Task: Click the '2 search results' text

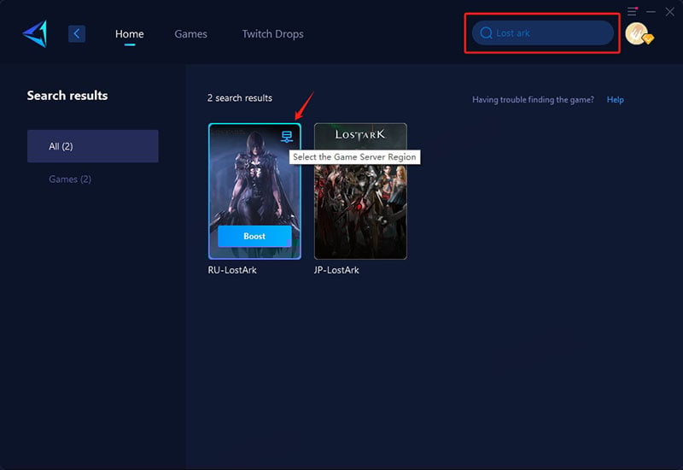Action: click(240, 98)
